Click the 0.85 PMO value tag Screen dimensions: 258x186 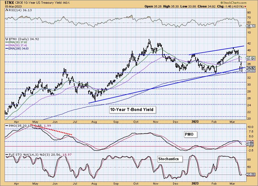coord(251,145)
